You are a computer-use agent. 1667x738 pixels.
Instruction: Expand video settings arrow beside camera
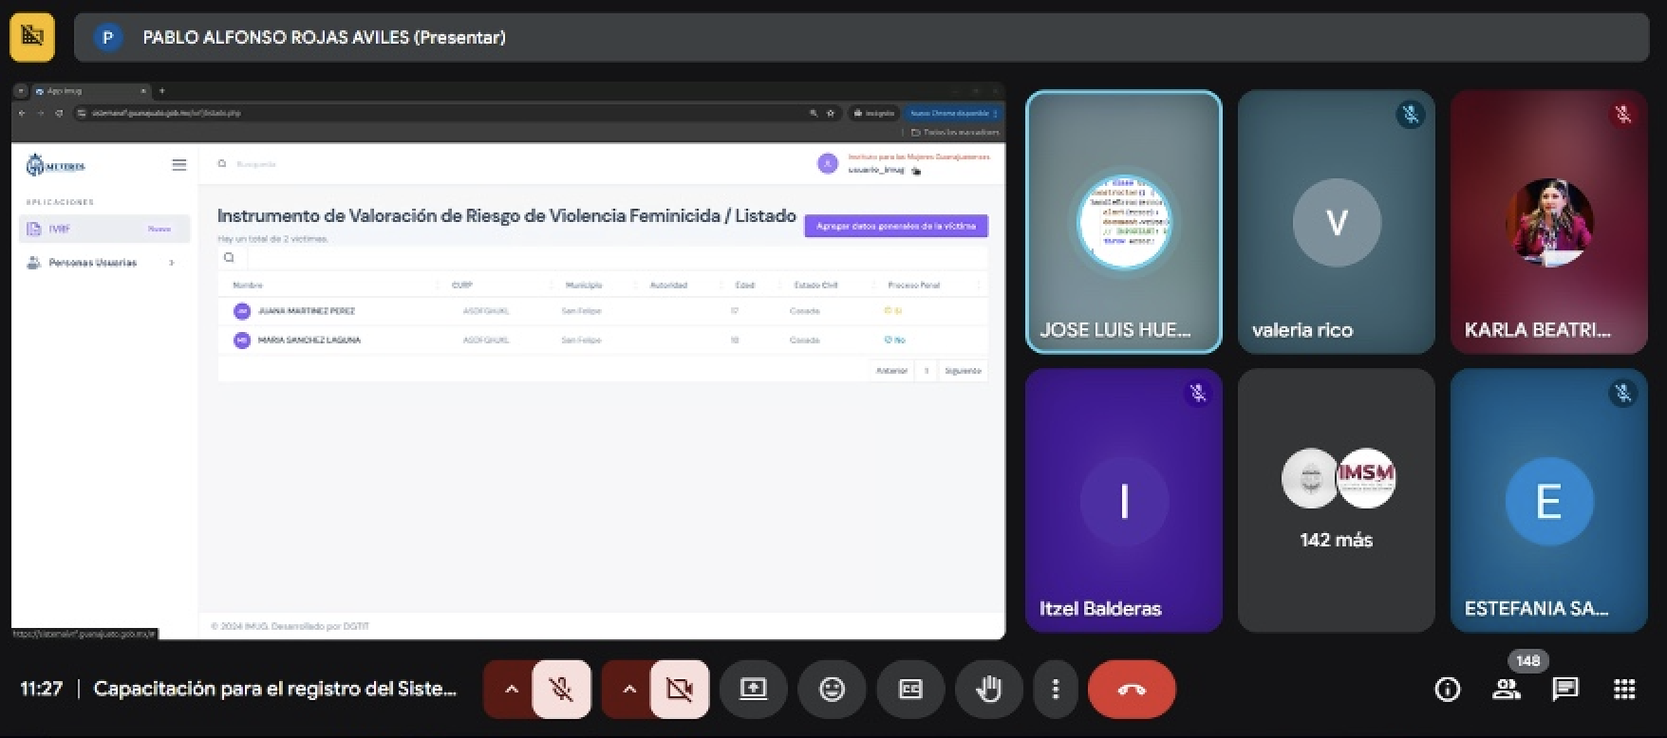(628, 689)
